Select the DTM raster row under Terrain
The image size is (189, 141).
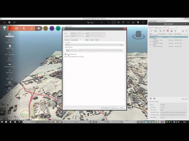[169, 46]
